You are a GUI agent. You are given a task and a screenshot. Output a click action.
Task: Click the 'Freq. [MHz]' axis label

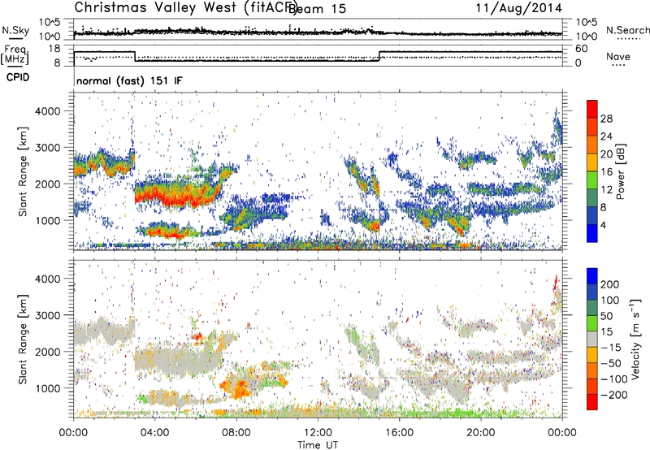15,54
